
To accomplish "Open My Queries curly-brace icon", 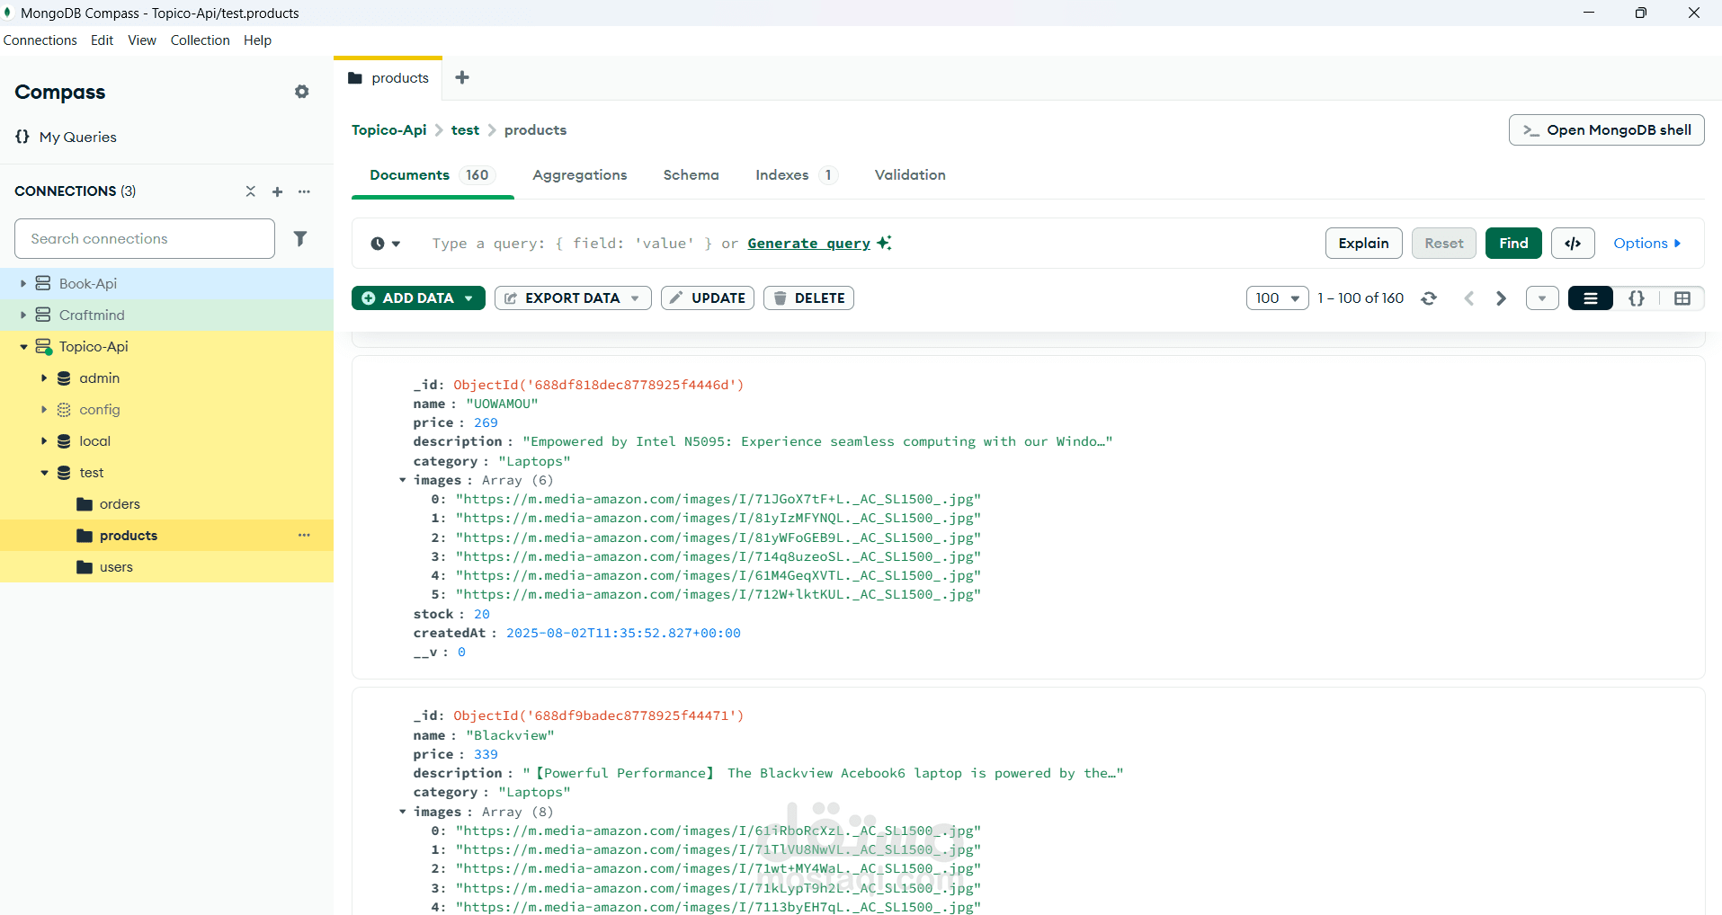I will point(22,137).
